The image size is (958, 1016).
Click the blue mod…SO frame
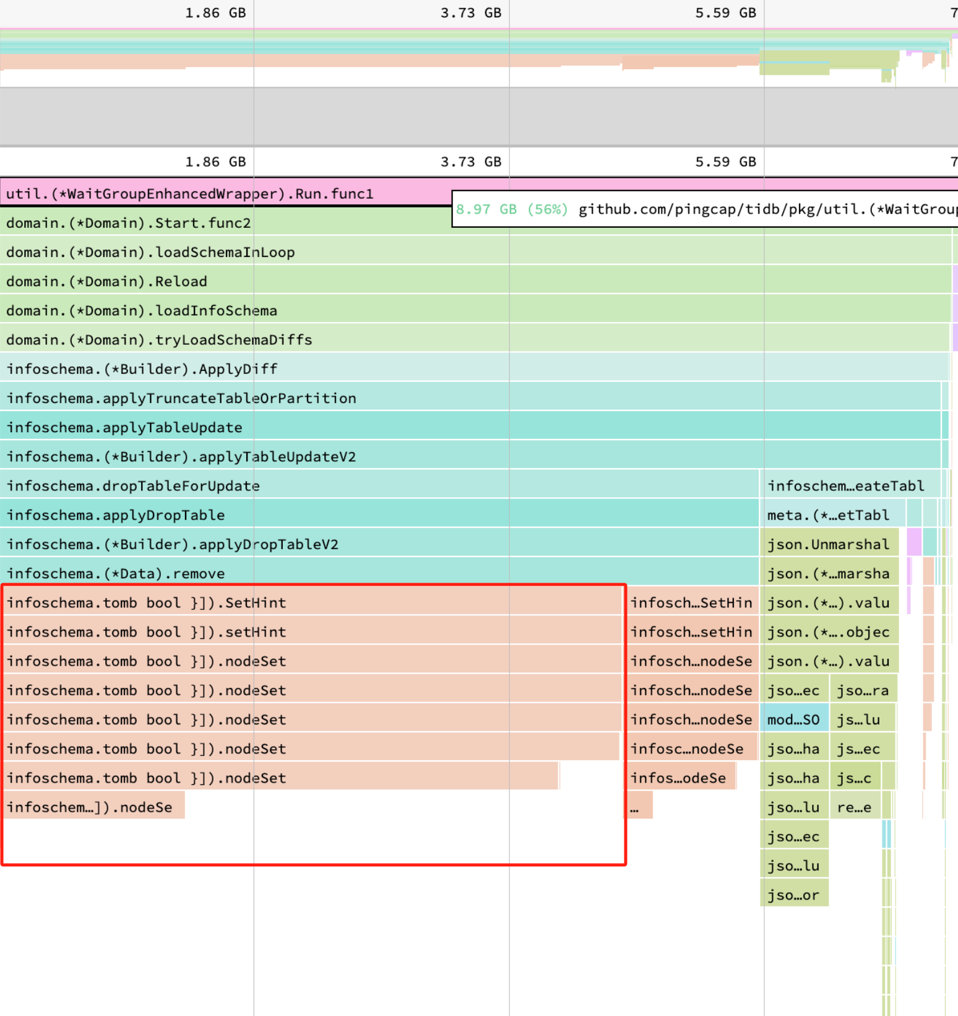(x=793, y=719)
